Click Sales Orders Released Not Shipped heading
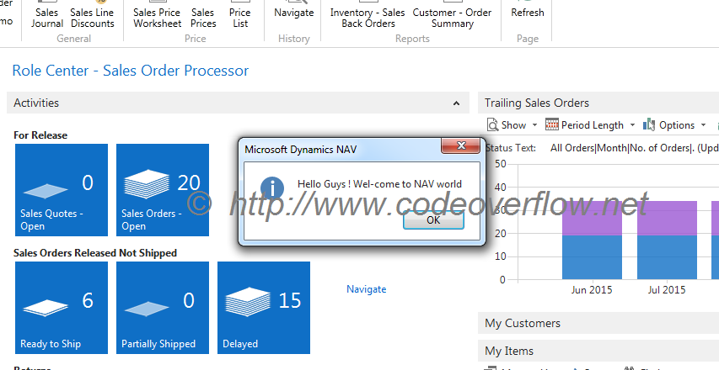 point(95,253)
